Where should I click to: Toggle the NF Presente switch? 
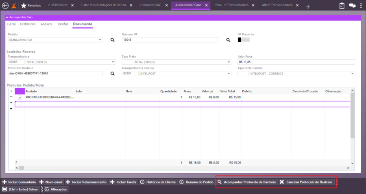(244, 40)
